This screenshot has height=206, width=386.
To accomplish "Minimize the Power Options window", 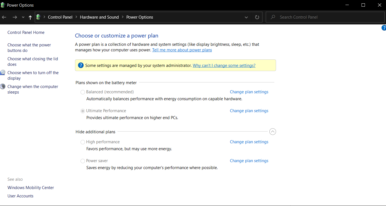I will point(347,5).
